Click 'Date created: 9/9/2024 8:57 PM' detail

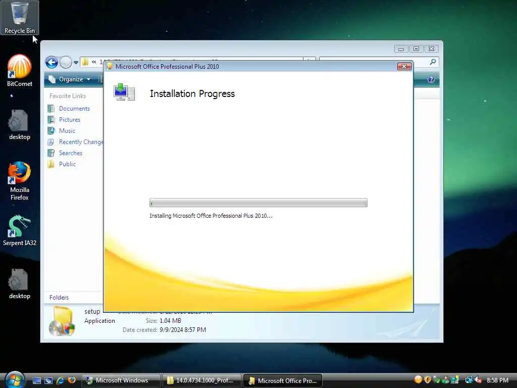pyautogui.click(x=164, y=329)
